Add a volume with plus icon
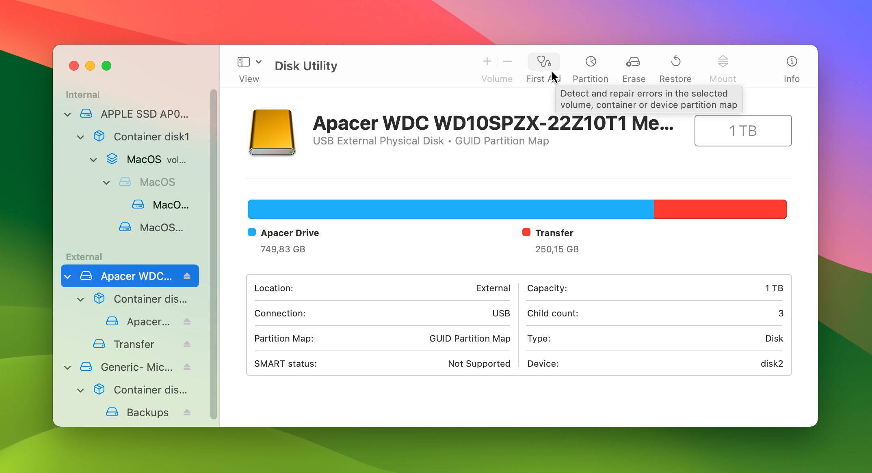The height and width of the screenshot is (473, 872). pyautogui.click(x=487, y=61)
